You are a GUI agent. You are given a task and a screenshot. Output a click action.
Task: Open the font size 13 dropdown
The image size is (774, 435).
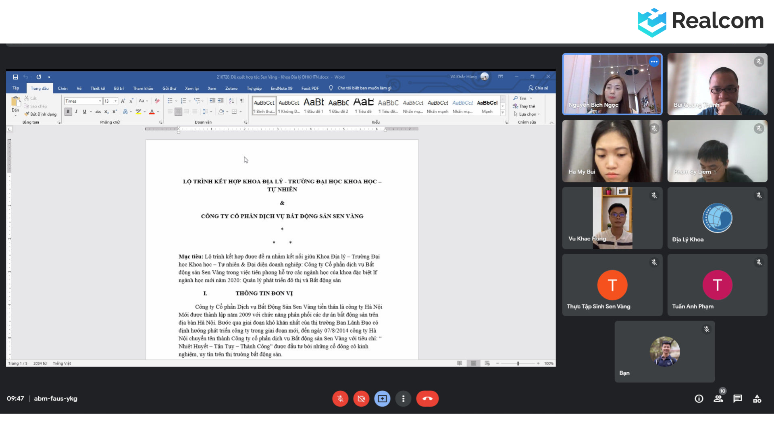[116, 101]
